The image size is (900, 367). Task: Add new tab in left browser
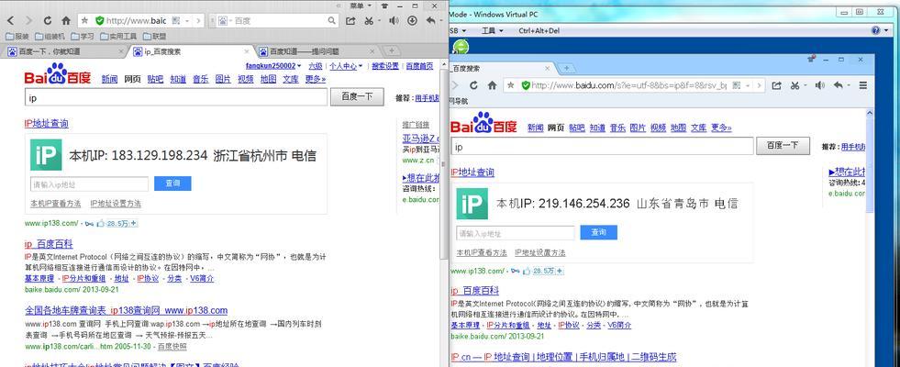pyautogui.click(x=391, y=51)
